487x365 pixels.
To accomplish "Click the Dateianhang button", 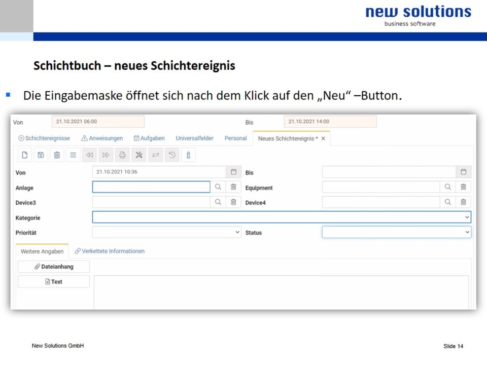I will pos(54,267).
